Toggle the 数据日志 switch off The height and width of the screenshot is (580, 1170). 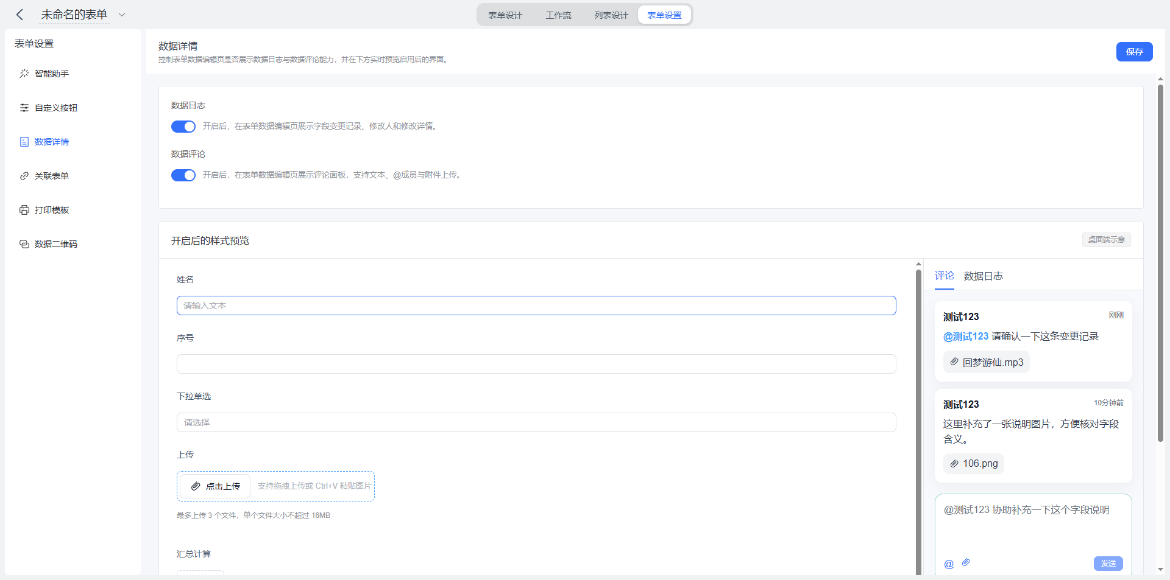coord(183,127)
